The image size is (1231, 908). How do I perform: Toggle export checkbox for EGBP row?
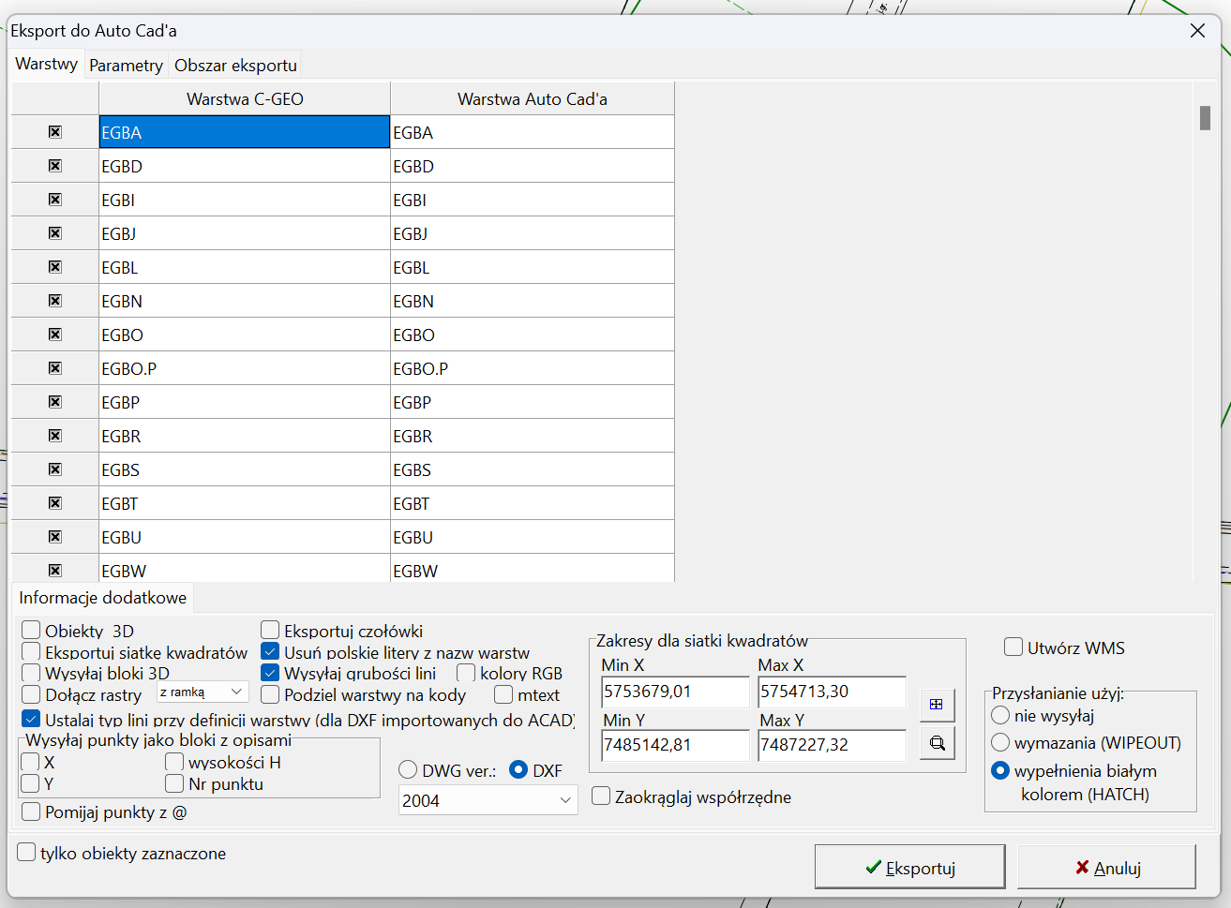click(55, 402)
